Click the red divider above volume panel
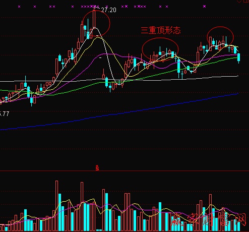The width and height of the screenshot is (249, 232). 125,171
